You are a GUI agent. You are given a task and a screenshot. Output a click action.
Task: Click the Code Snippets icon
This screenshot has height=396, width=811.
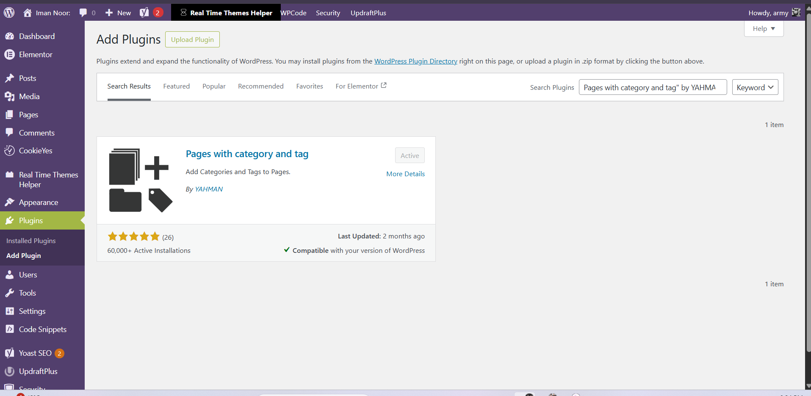click(x=9, y=330)
